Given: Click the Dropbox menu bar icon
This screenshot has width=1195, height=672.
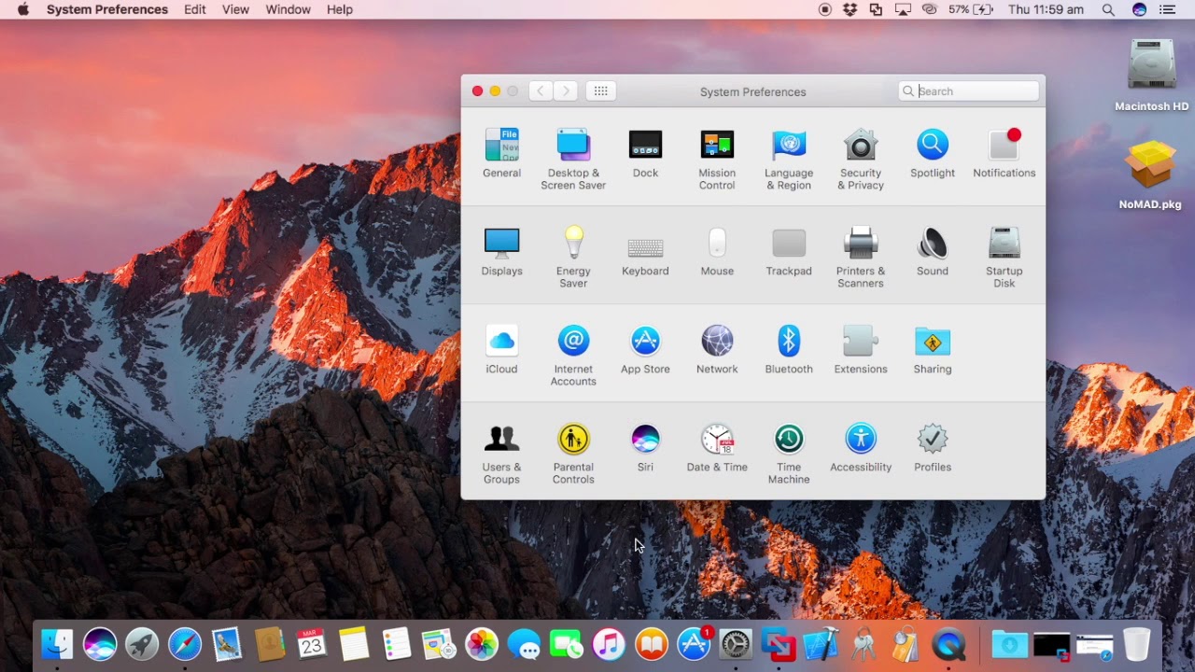Looking at the screenshot, I should tap(851, 9).
